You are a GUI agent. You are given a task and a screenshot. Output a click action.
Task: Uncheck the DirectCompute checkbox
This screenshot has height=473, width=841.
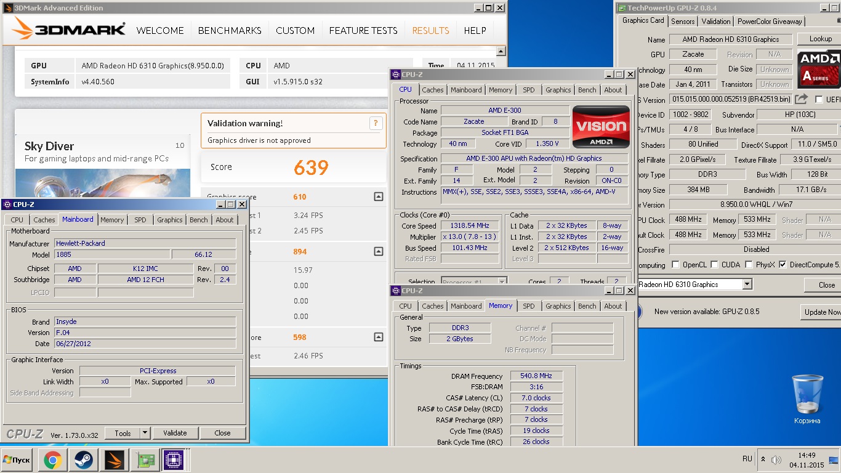point(783,265)
